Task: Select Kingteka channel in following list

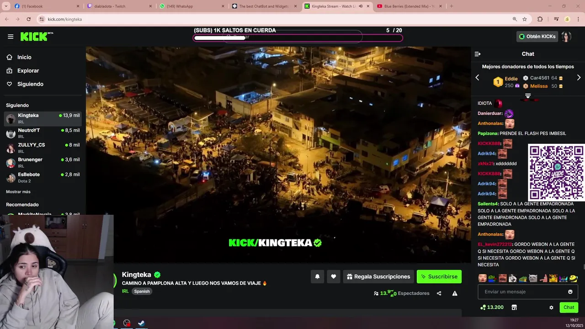Action: click(x=43, y=118)
